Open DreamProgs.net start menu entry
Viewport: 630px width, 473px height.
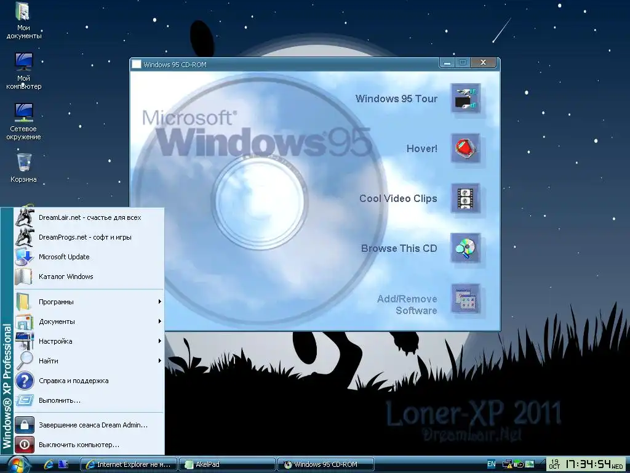click(x=89, y=237)
